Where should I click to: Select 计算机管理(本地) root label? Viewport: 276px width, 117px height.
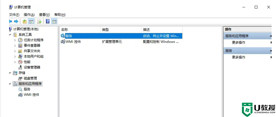[x=26, y=29]
